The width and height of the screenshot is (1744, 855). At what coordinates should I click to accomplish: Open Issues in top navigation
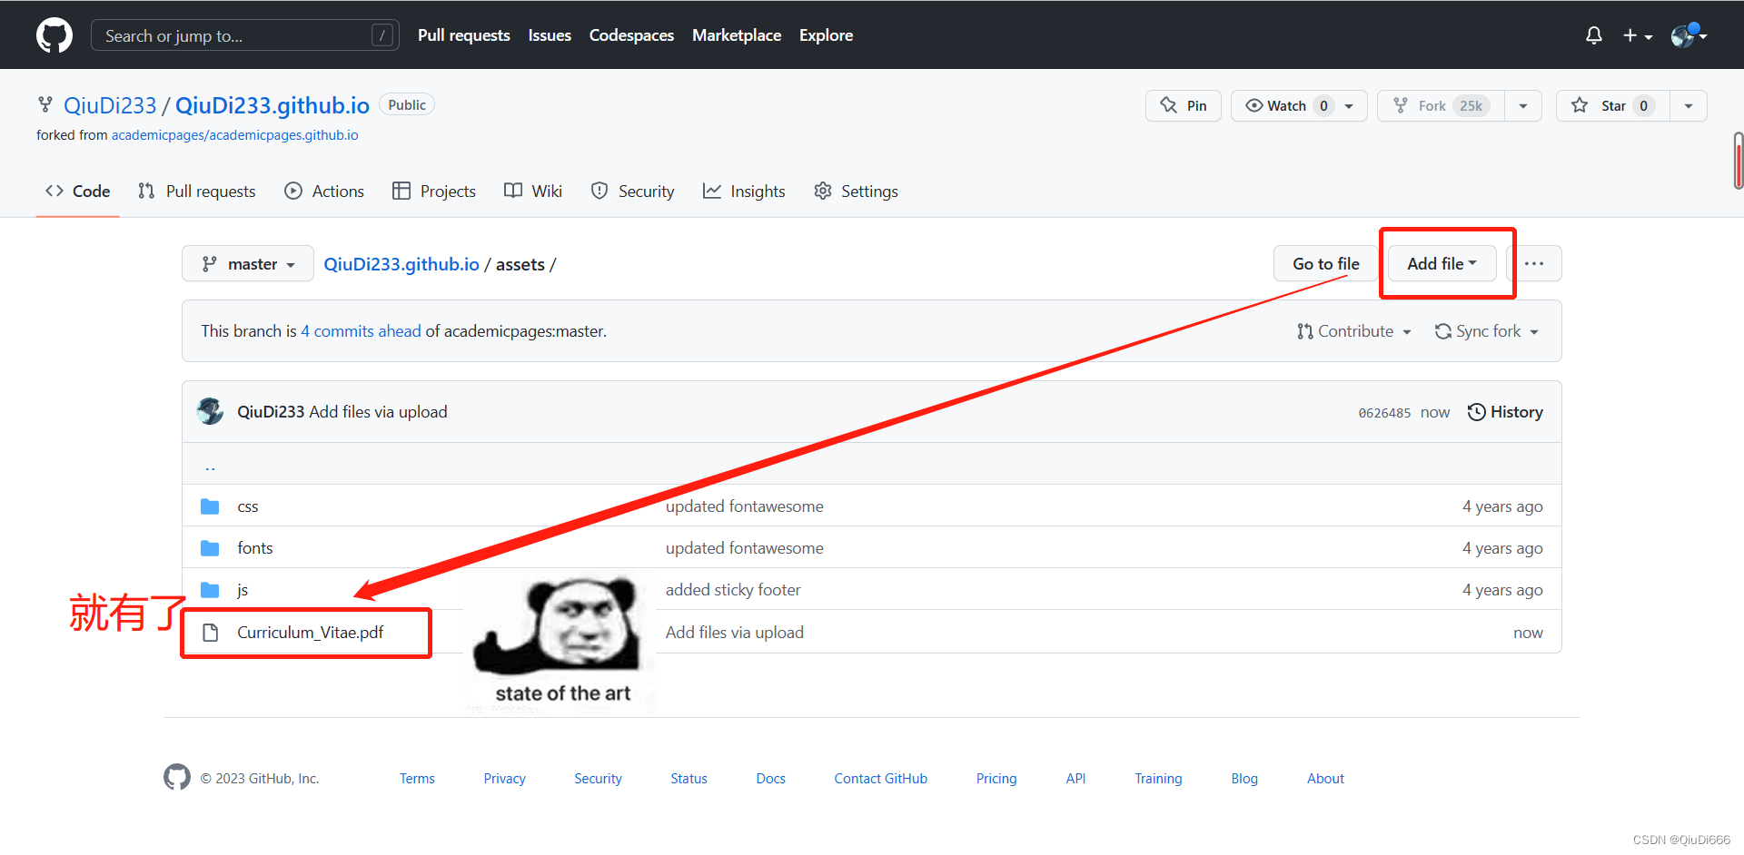550,35
